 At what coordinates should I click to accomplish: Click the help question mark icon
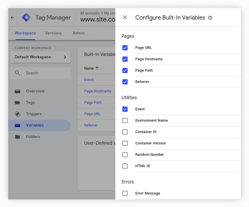[x=210, y=18]
